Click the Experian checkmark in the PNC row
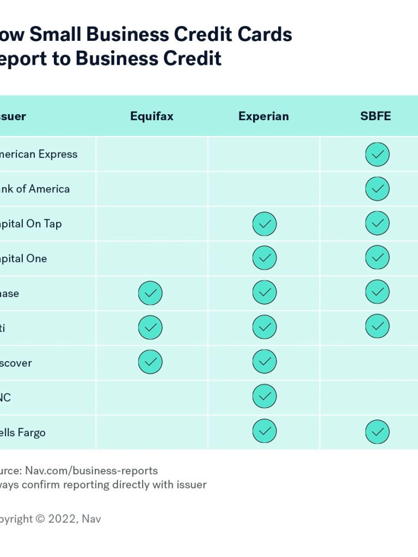 pyautogui.click(x=265, y=397)
